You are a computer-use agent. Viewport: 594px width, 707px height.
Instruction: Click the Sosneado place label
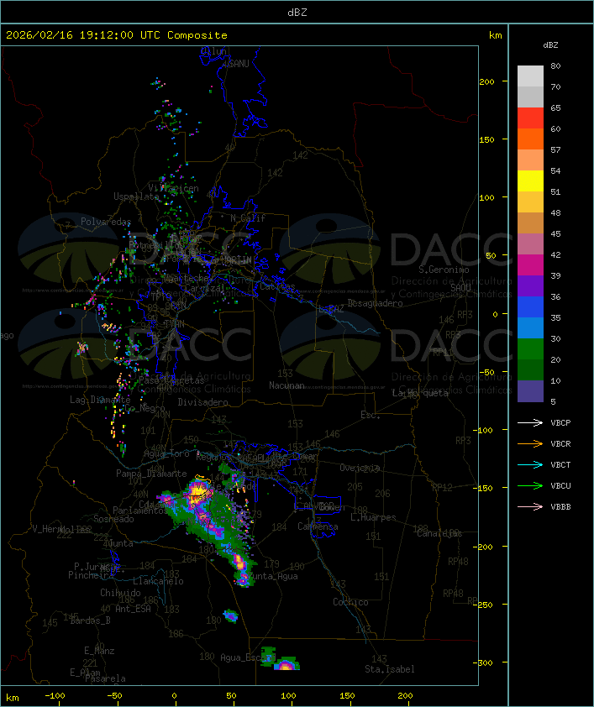pos(113,519)
